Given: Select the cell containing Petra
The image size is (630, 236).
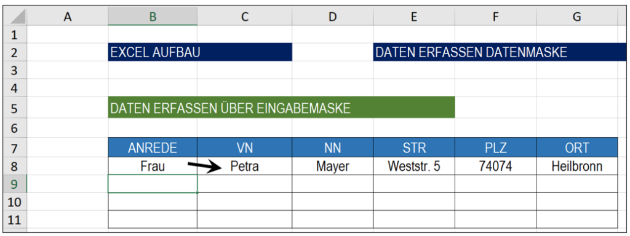Looking at the screenshot, I should tap(245, 166).
